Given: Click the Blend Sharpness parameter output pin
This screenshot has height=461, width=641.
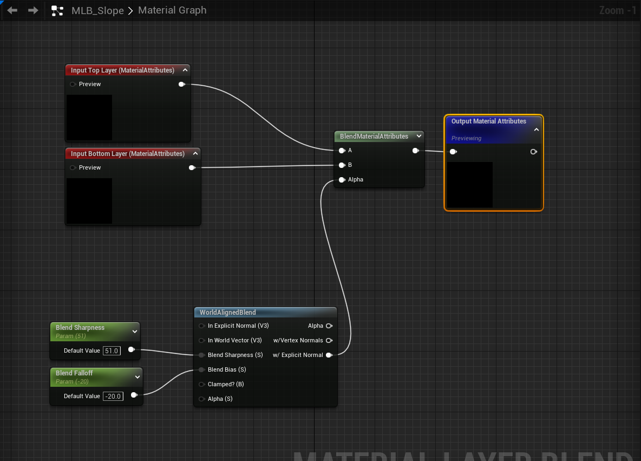Looking at the screenshot, I should click(132, 350).
